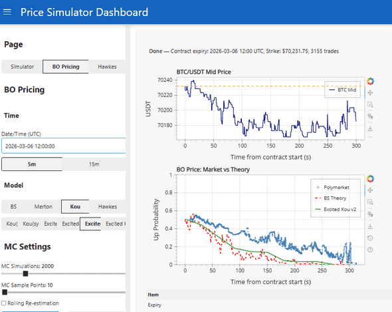Screen dimensions: 392x312
Task: Click the 'MC Simulations: 2000' label
Action: pos(27,266)
